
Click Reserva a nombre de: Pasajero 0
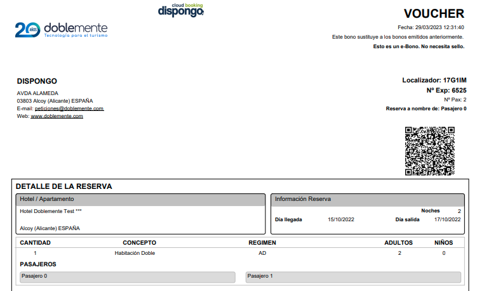[426, 108]
